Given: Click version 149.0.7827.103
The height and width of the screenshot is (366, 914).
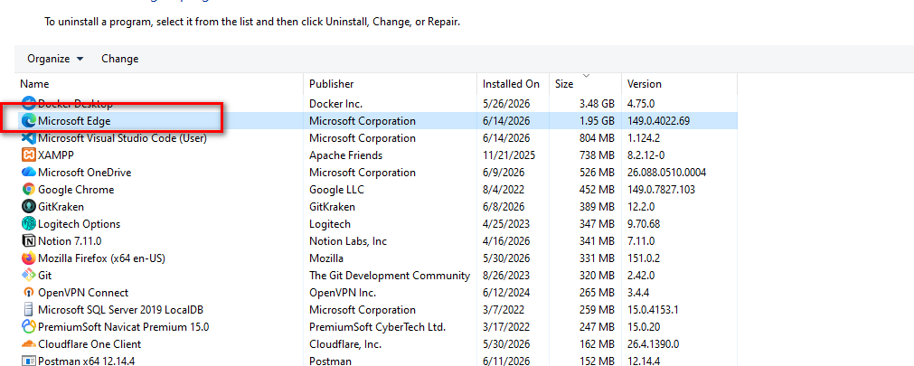Looking at the screenshot, I should coord(661,190).
